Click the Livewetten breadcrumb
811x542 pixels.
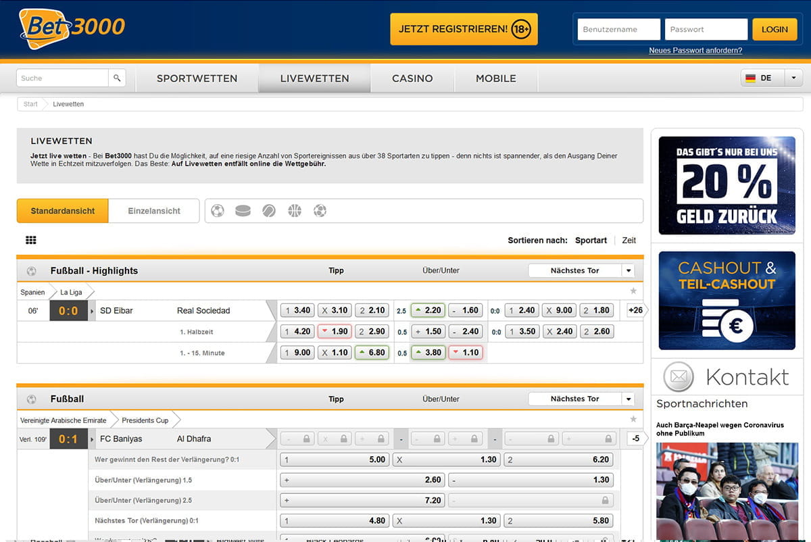[x=68, y=104]
